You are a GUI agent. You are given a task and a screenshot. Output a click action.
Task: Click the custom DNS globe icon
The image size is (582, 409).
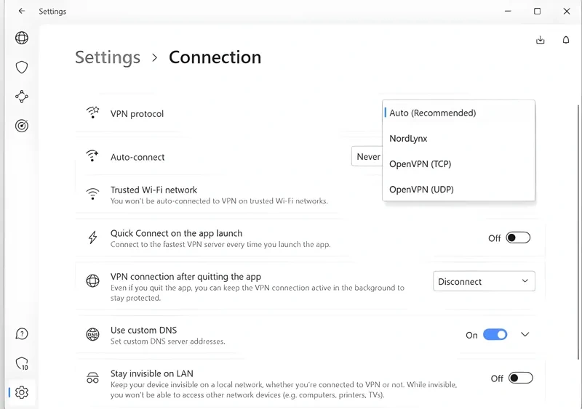coord(92,334)
